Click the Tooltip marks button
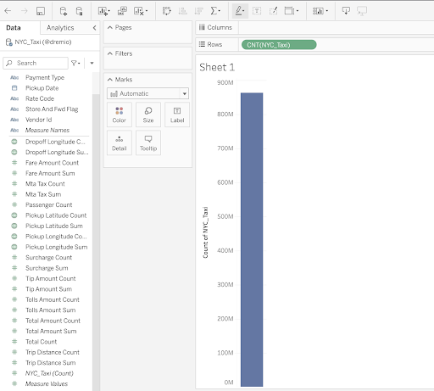 tap(148, 142)
